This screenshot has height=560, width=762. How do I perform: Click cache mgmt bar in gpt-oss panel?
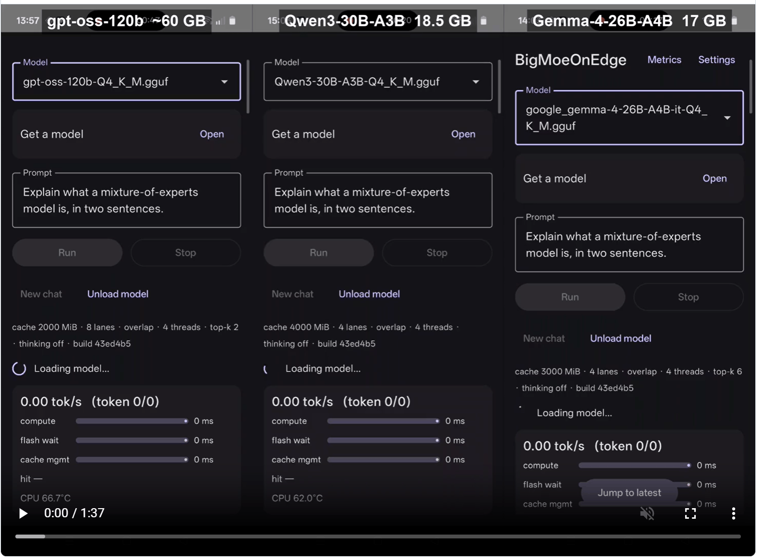(x=132, y=460)
